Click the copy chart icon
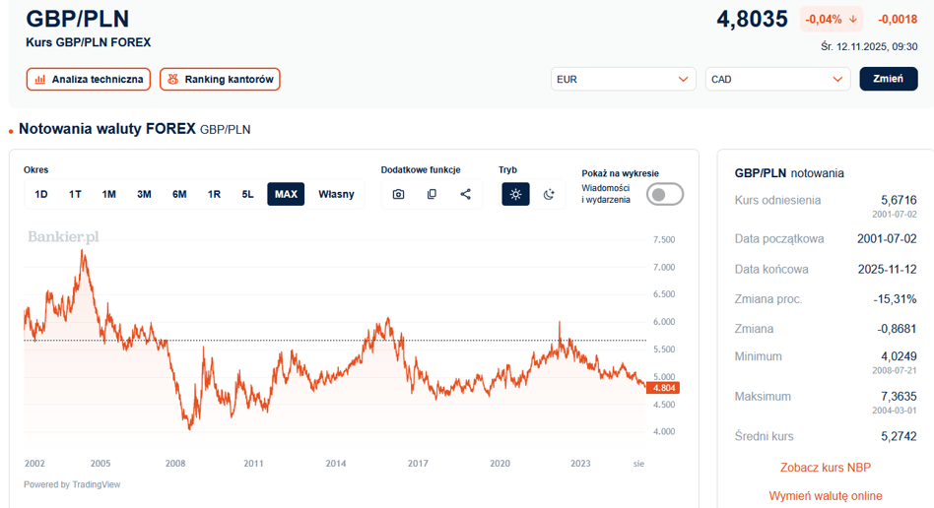 point(432,194)
